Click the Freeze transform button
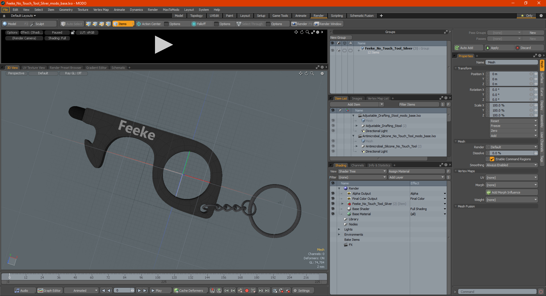546x296 pixels. point(513,126)
